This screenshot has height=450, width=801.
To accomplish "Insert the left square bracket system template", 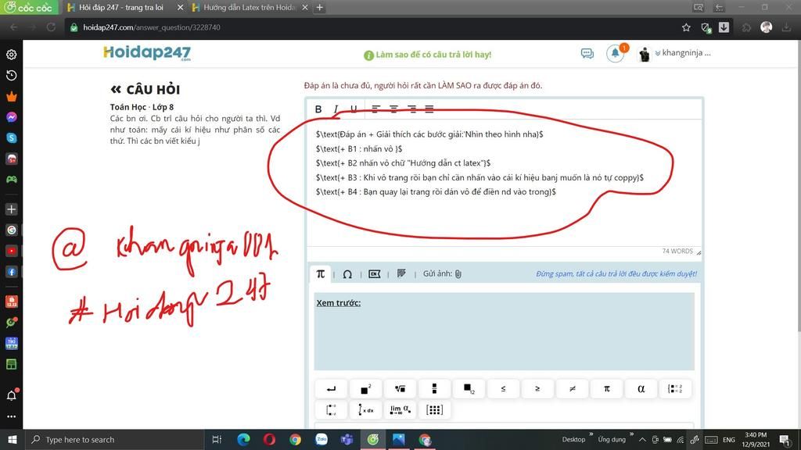I will pyautogui.click(x=331, y=409).
